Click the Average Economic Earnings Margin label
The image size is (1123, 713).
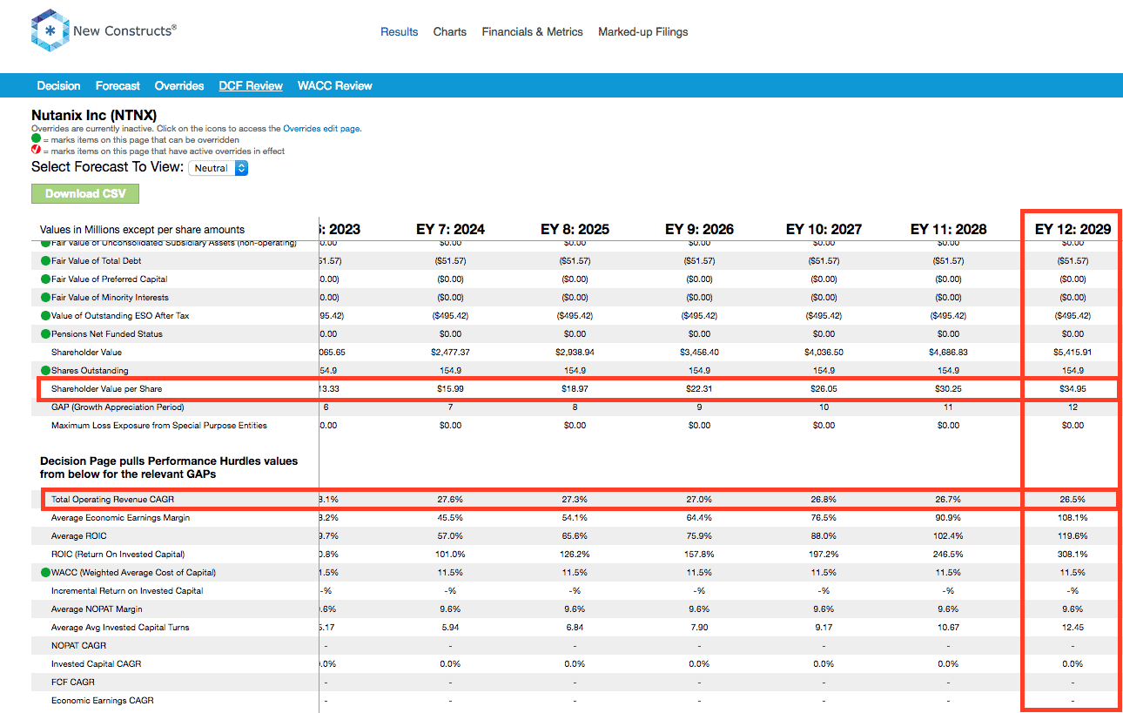point(120,518)
